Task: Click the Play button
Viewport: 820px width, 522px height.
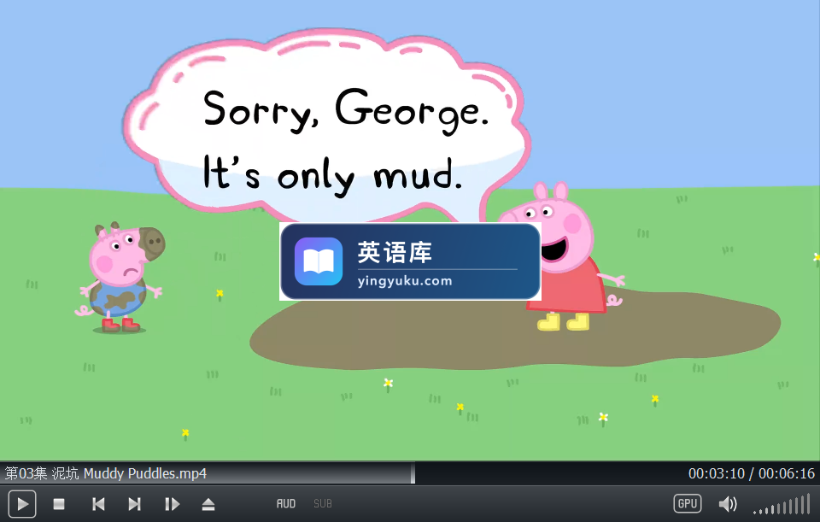Action: pos(22,504)
